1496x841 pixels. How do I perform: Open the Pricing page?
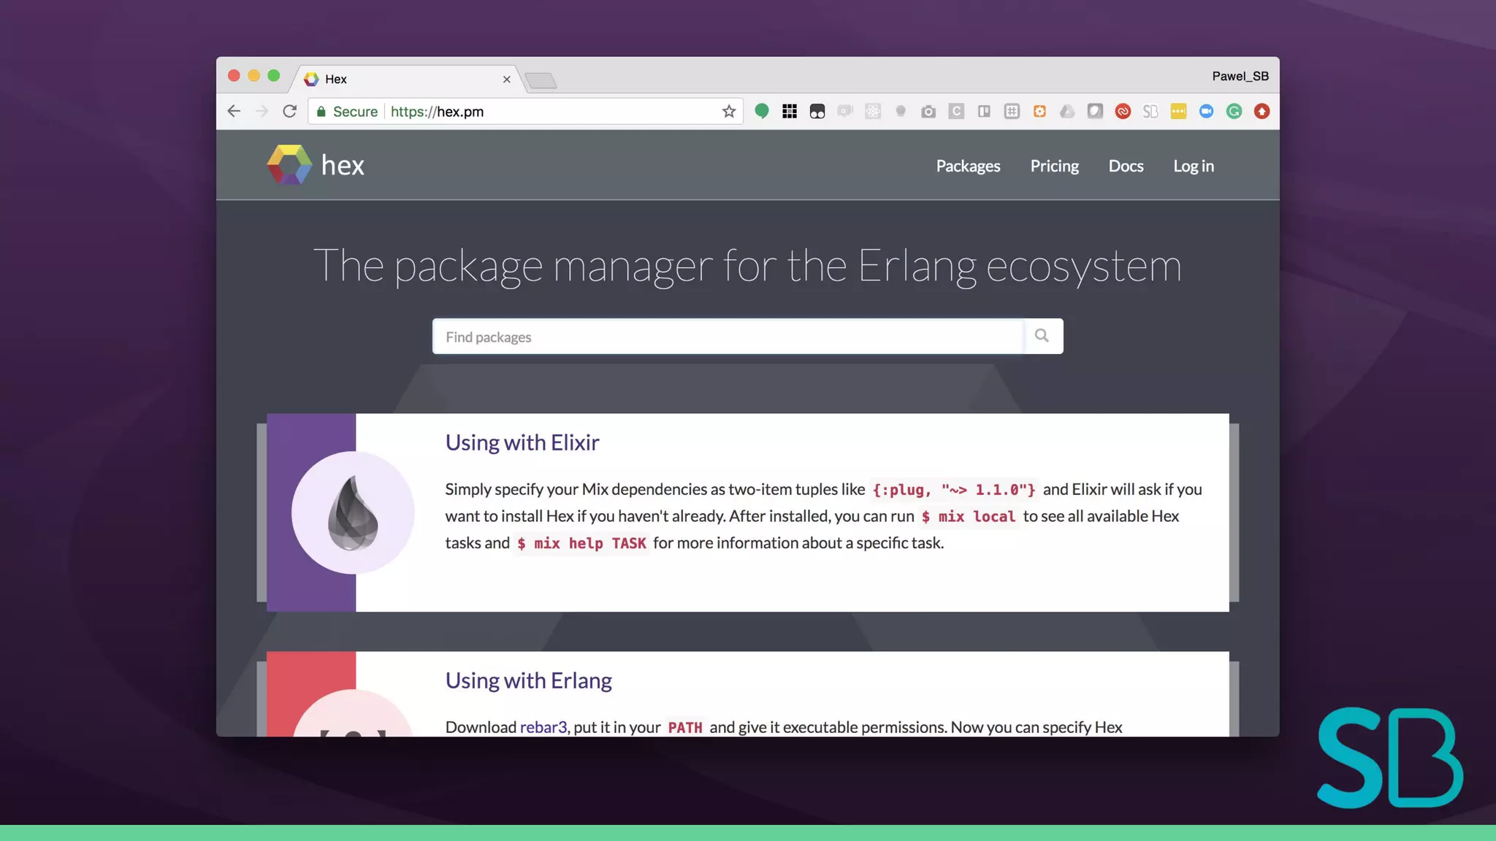click(x=1054, y=166)
